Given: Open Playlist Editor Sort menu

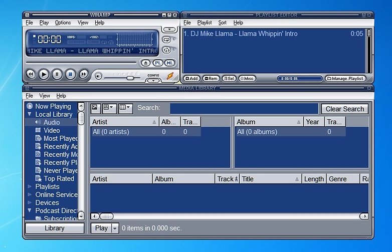Looking at the screenshot, I should tap(222, 23).
